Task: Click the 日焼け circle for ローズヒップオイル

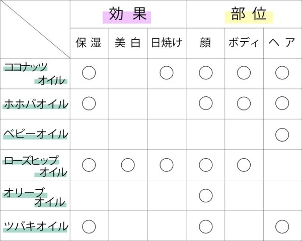Action: coord(167,164)
